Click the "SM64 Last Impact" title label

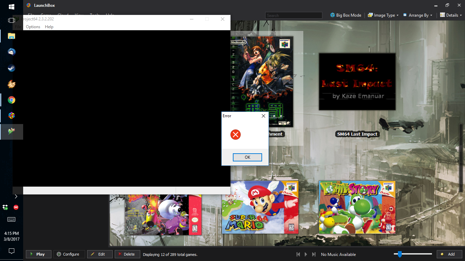[x=357, y=134]
